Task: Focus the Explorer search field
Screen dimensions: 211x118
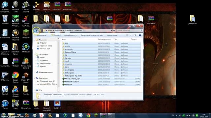Action: (x=130, y=30)
